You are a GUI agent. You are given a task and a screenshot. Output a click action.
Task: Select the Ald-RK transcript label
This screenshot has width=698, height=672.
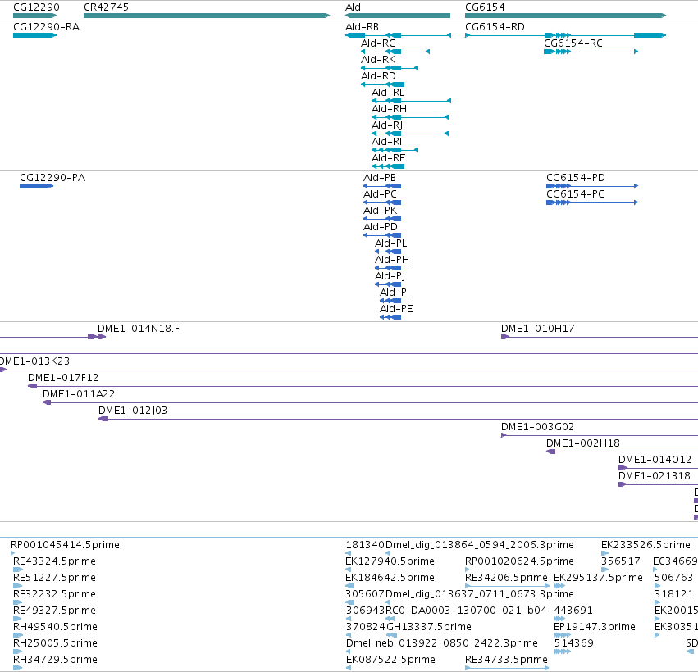tap(378, 60)
